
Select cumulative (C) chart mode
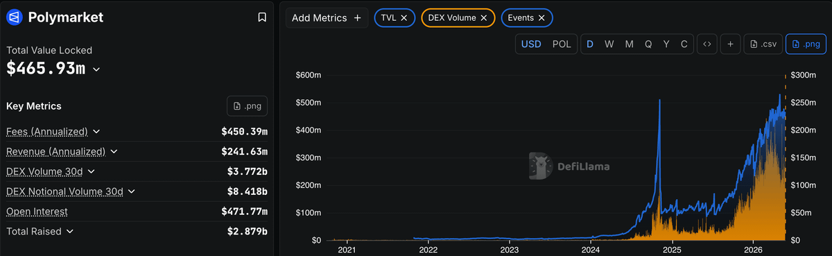tap(684, 44)
